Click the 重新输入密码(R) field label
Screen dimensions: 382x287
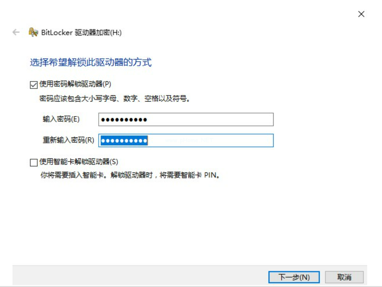[x=68, y=140]
